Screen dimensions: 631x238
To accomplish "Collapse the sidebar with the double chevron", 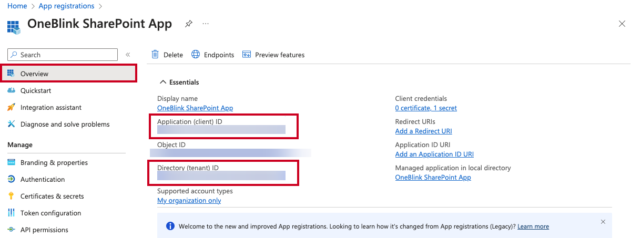I will (128, 55).
